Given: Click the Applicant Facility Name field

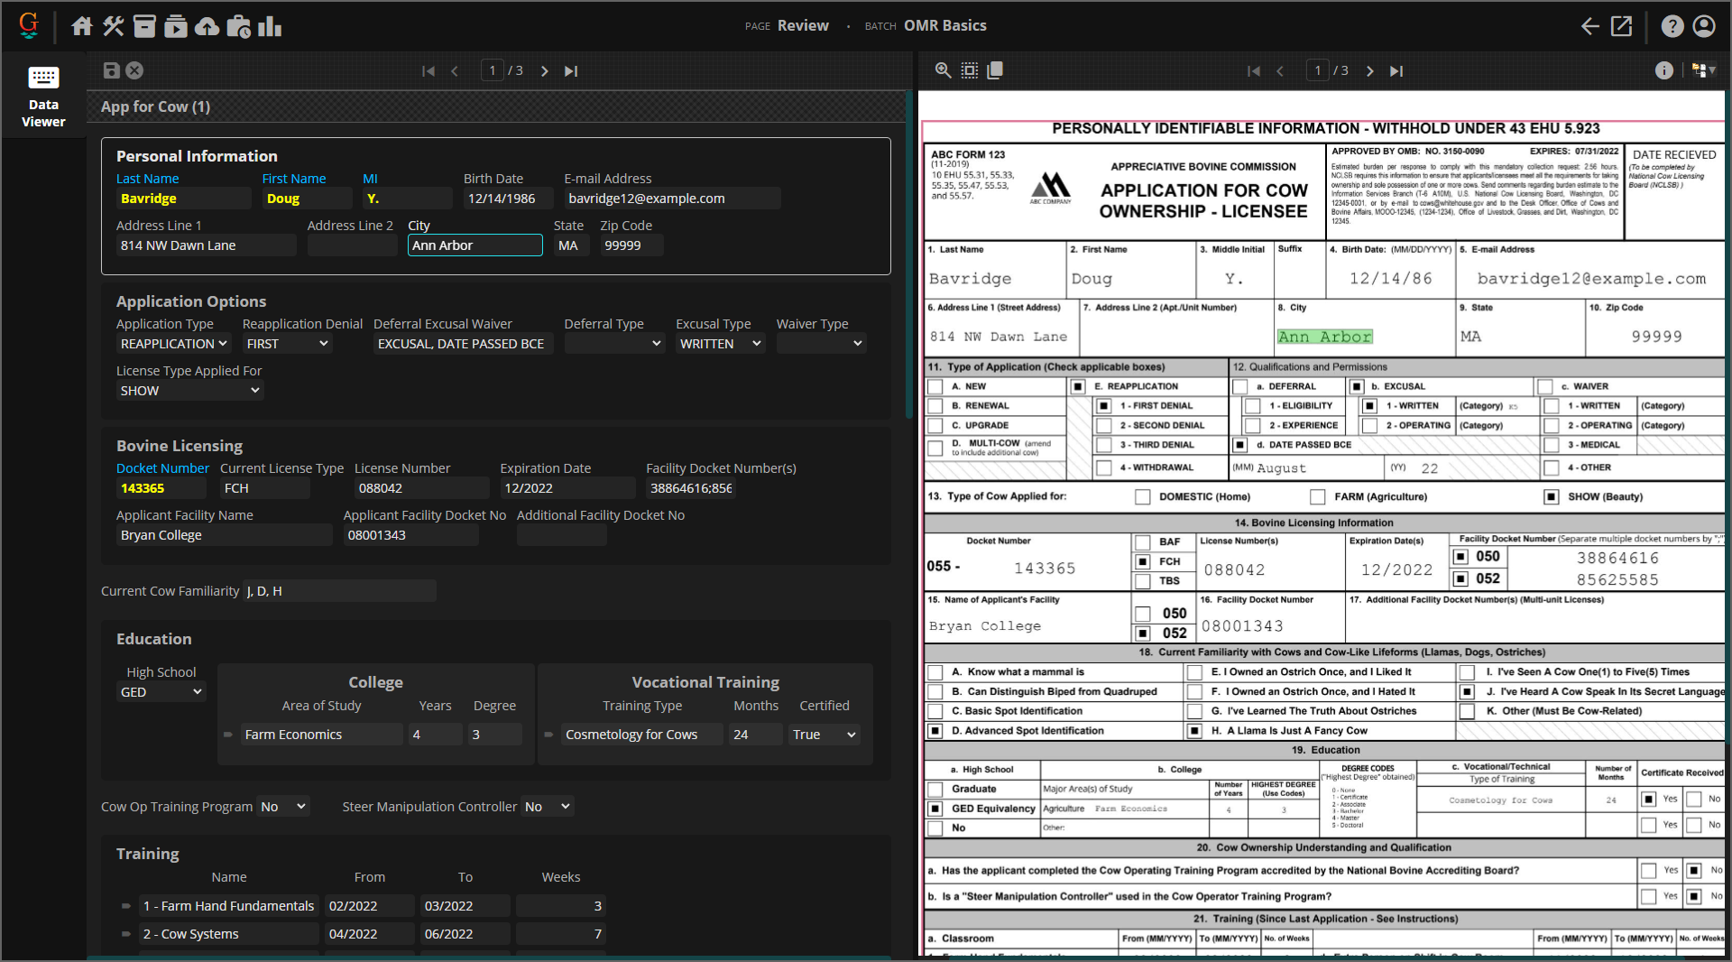Looking at the screenshot, I should (x=224, y=535).
